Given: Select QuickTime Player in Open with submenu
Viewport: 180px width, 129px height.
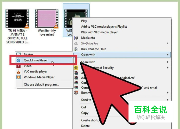Looking at the screenshot, I should click(x=44, y=60).
